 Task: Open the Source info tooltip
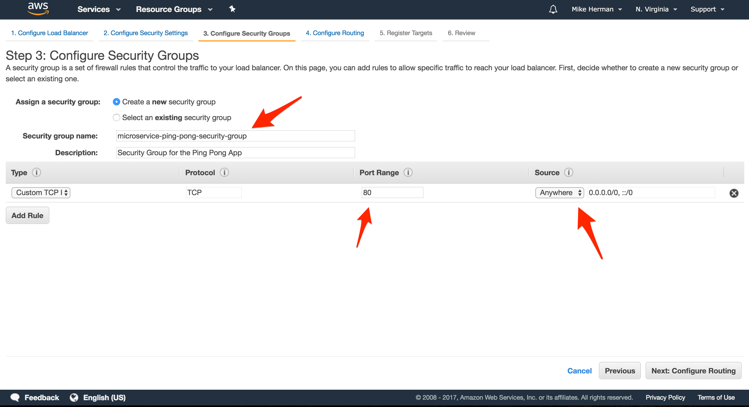(x=569, y=172)
